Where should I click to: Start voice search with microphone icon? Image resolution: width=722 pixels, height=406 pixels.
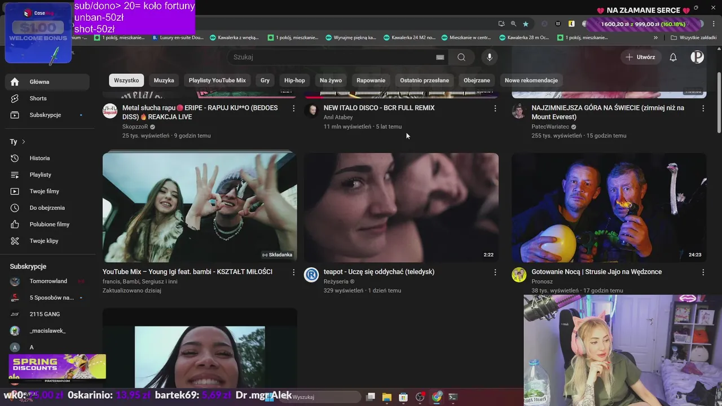(x=489, y=57)
